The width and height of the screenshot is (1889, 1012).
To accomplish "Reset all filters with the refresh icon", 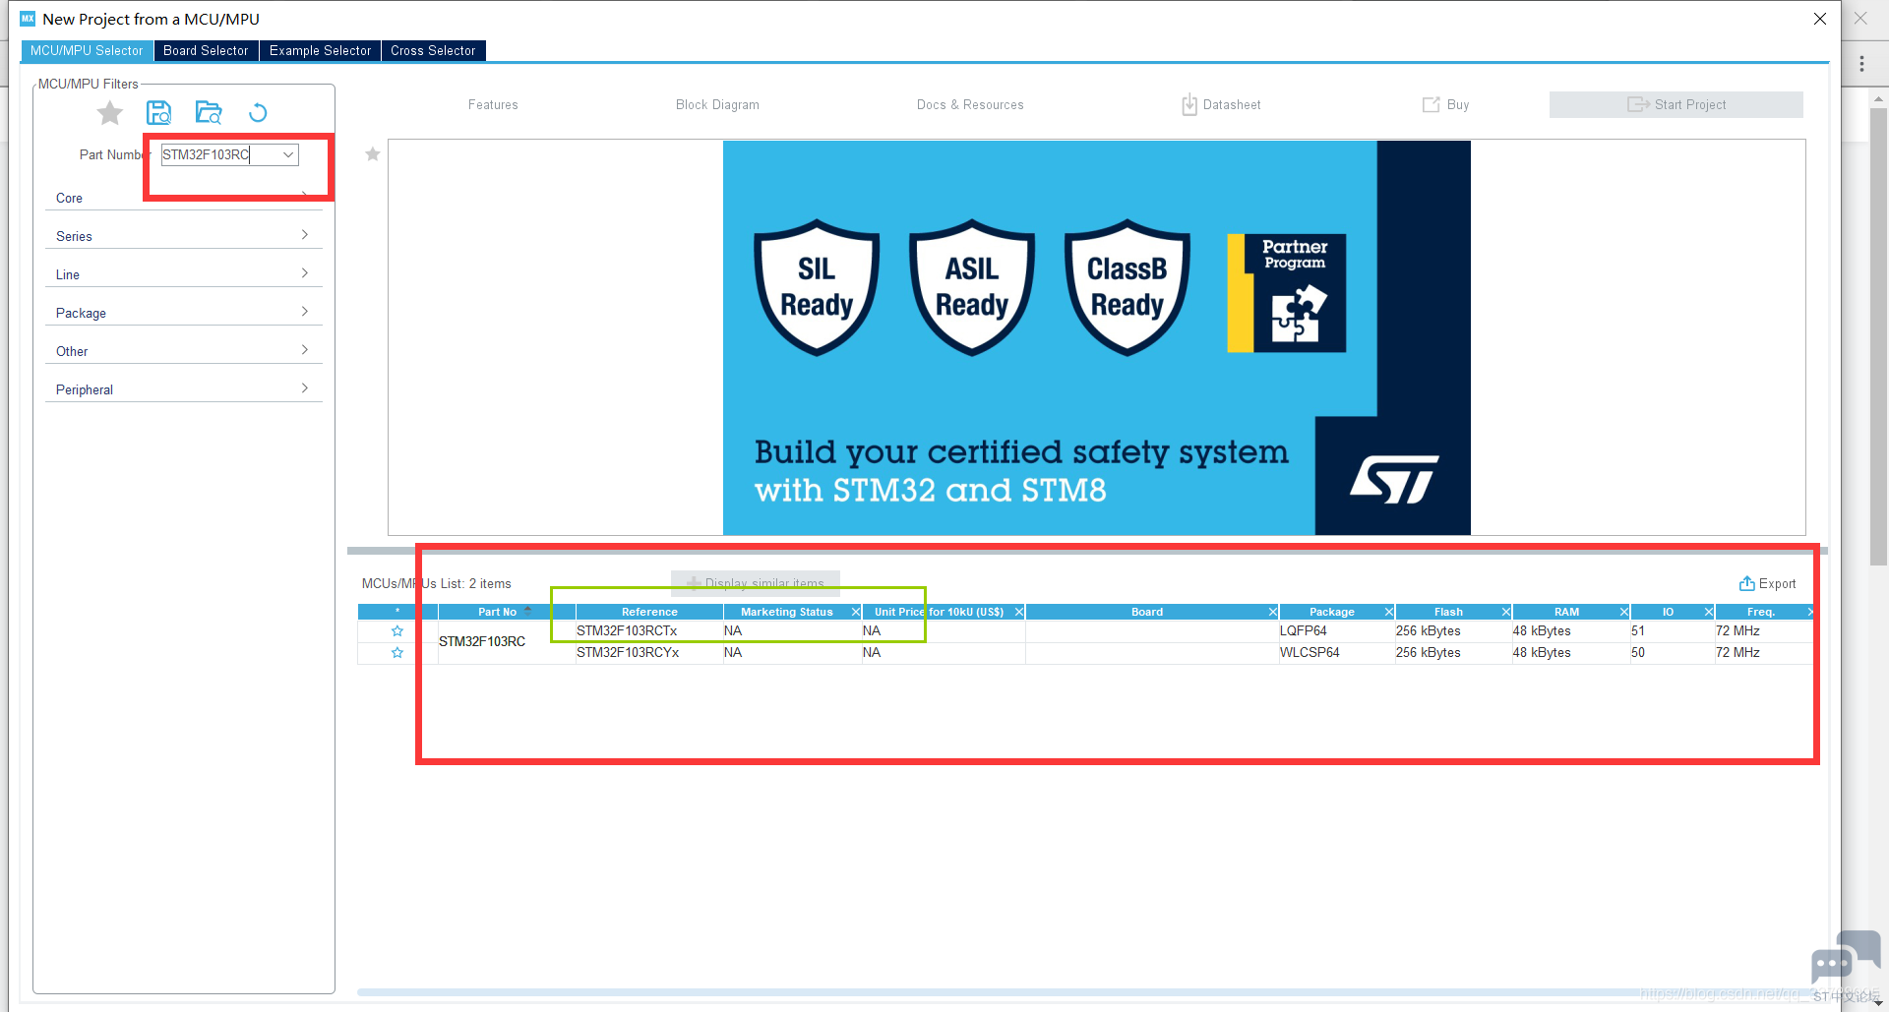I will [x=258, y=113].
